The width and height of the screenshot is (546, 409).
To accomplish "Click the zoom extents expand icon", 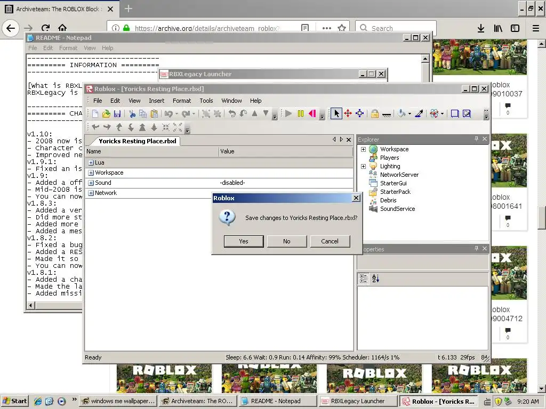I will click(178, 127).
